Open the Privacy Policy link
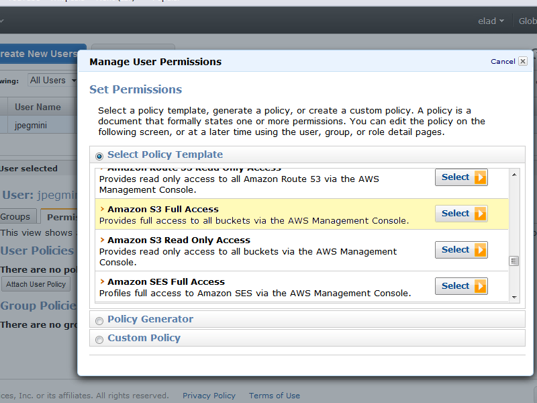This screenshot has width=537, height=403. pos(209,396)
